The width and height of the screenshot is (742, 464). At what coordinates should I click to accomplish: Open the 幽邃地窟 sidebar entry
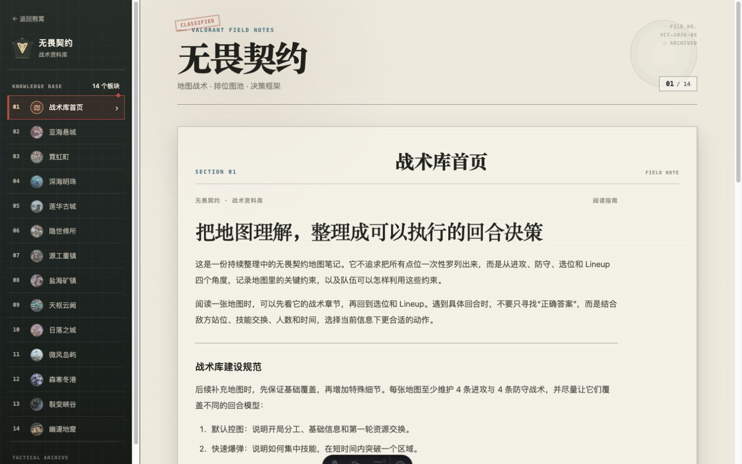click(66, 429)
